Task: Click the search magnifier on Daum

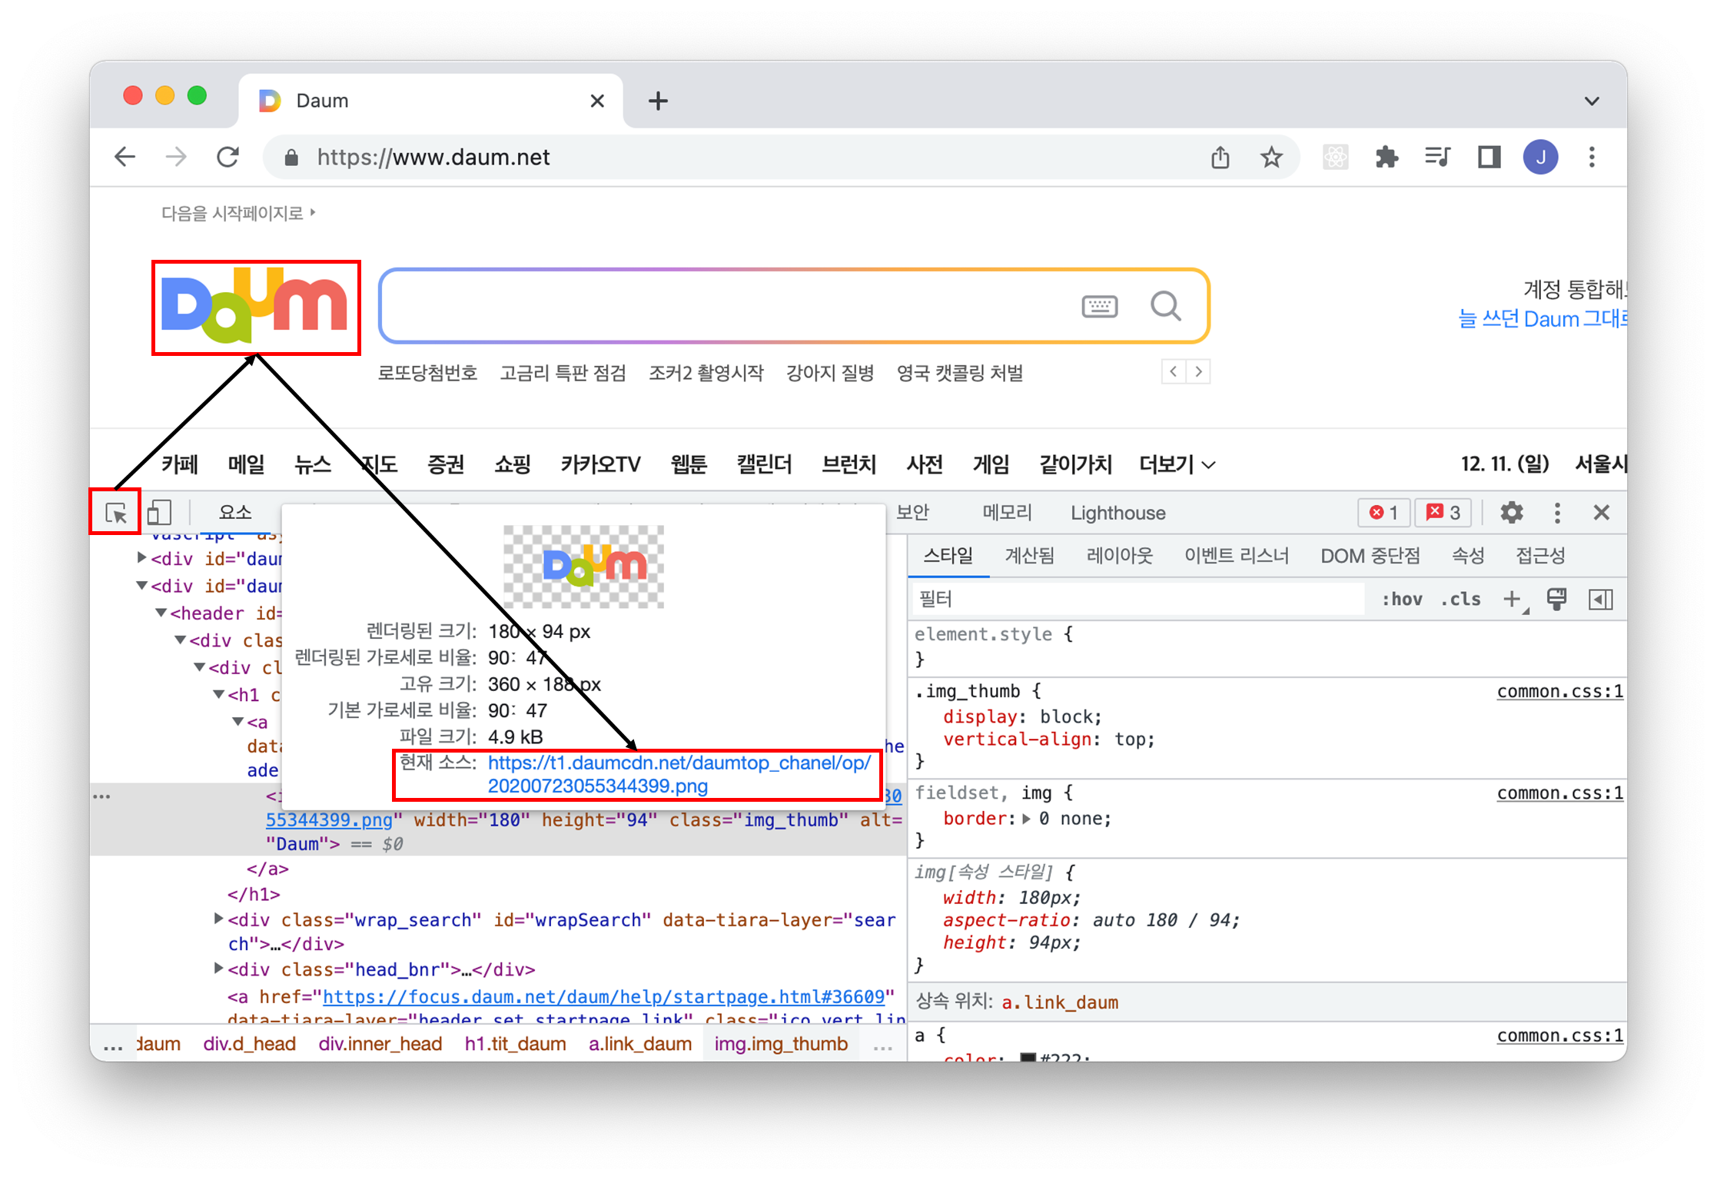Action: (x=1165, y=306)
